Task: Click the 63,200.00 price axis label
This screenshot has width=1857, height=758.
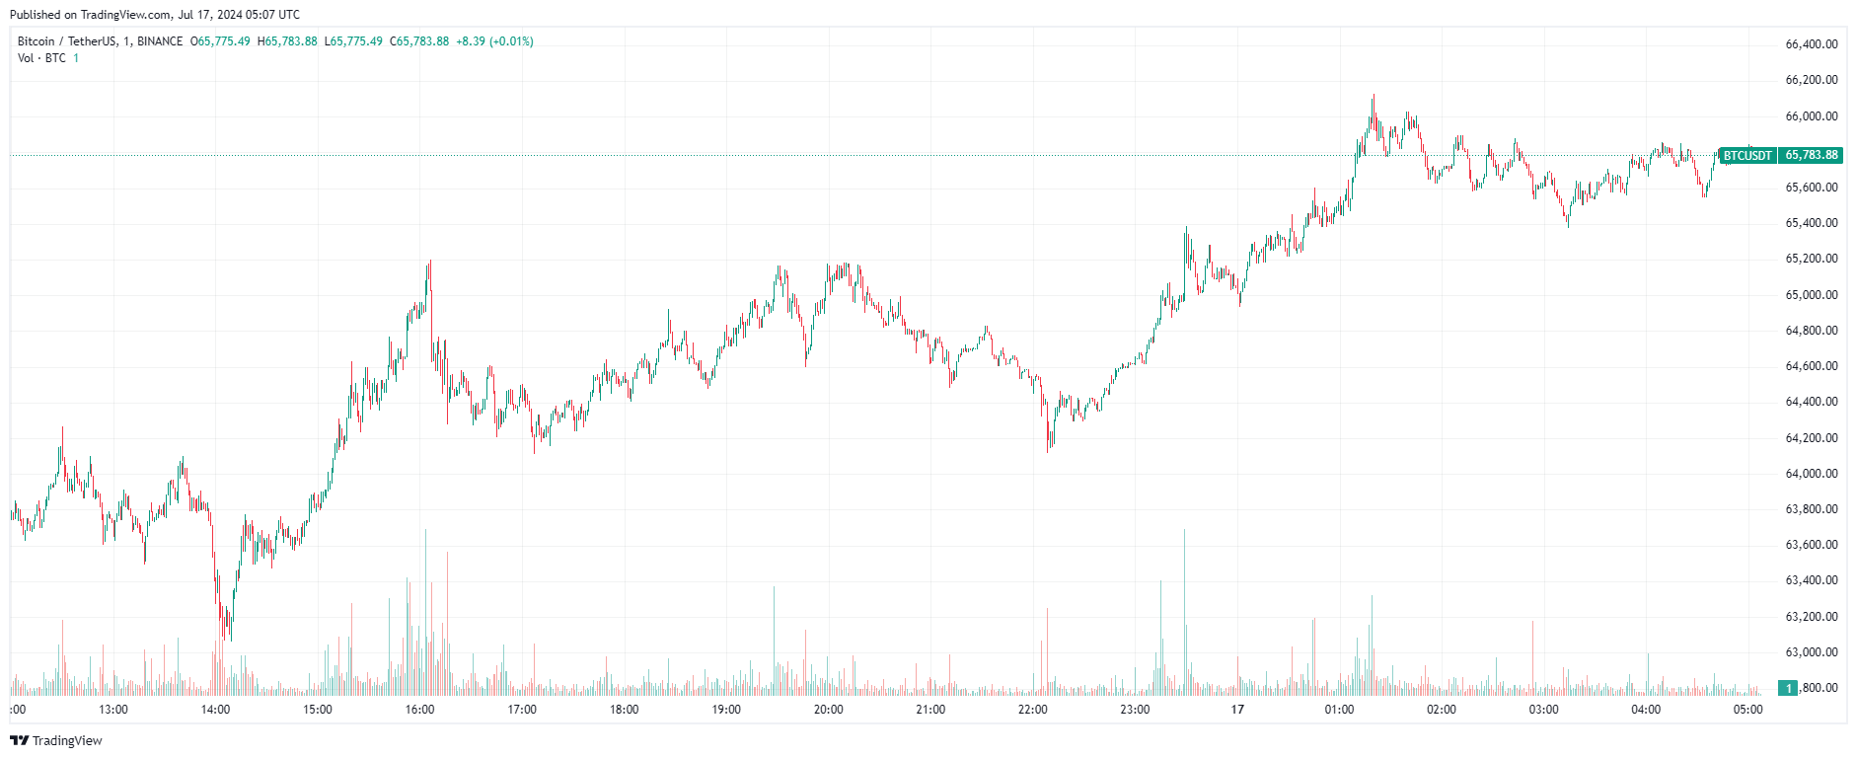Action: click(x=1812, y=617)
